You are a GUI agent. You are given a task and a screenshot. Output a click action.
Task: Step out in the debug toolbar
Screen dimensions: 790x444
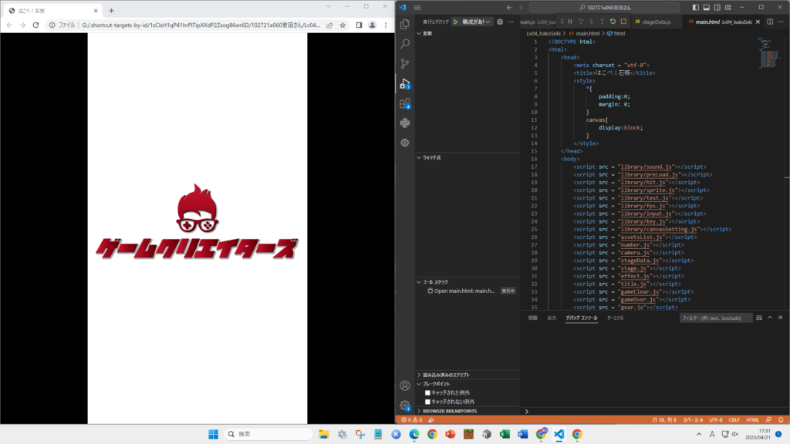(x=602, y=22)
